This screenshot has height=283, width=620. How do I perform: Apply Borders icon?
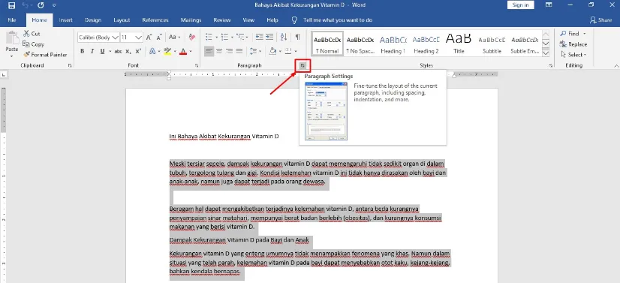[288, 51]
